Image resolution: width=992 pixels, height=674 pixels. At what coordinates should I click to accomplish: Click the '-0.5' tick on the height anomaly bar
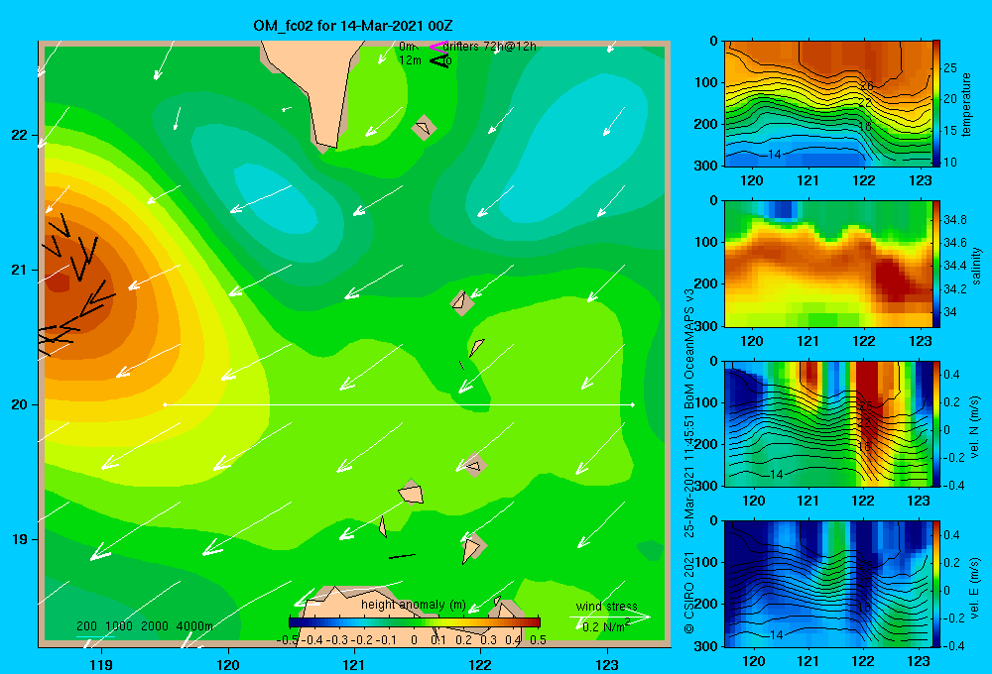click(x=288, y=640)
